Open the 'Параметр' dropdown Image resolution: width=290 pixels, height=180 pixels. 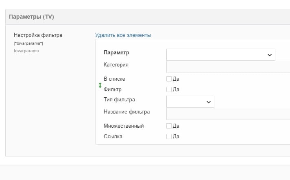point(220,55)
